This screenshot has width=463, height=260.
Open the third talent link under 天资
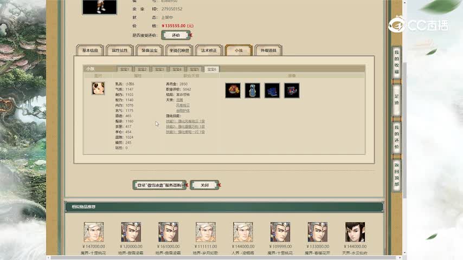[183, 110]
